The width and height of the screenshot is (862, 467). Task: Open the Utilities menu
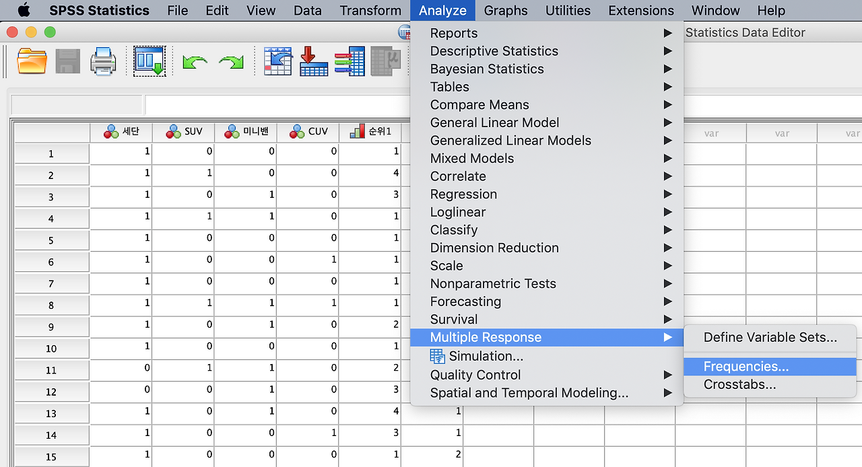[568, 10]
